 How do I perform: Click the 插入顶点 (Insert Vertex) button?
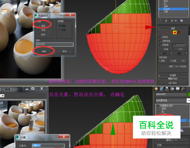(x=173, y=83)
